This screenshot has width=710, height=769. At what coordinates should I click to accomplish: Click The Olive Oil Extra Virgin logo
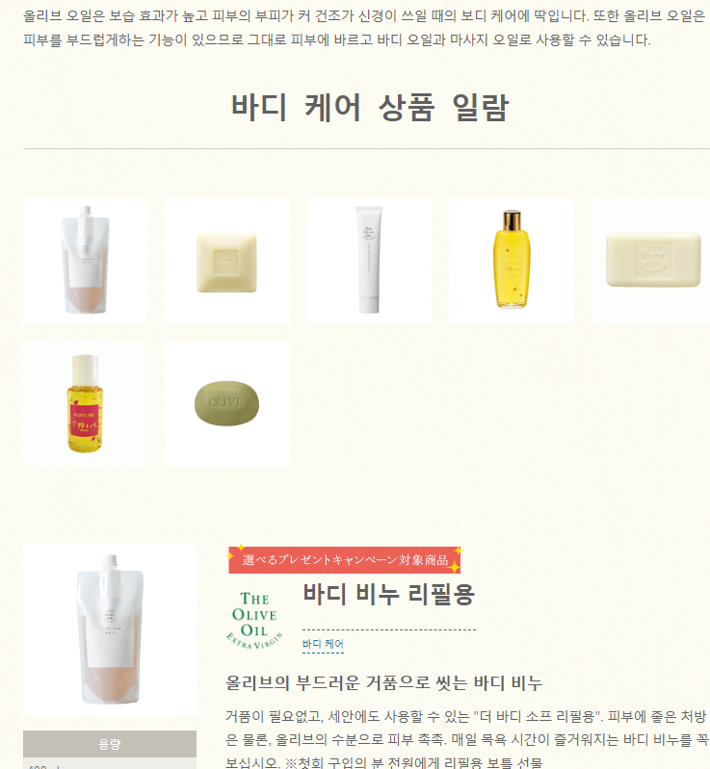tap(254, 621)
